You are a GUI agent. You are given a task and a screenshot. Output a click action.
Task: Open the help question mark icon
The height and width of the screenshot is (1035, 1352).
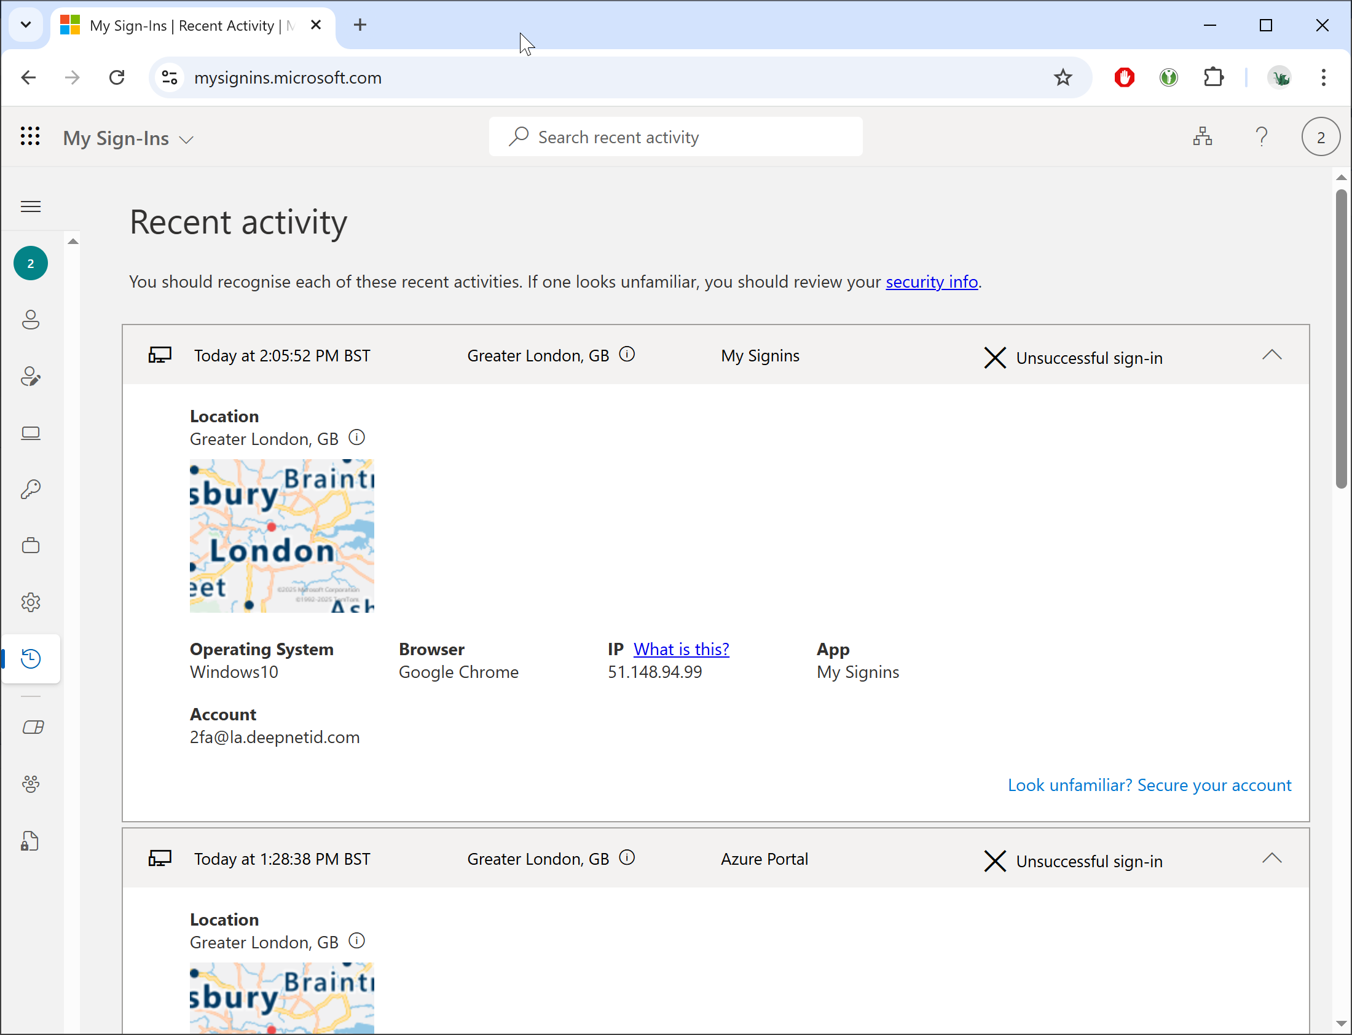point(1261,137)
